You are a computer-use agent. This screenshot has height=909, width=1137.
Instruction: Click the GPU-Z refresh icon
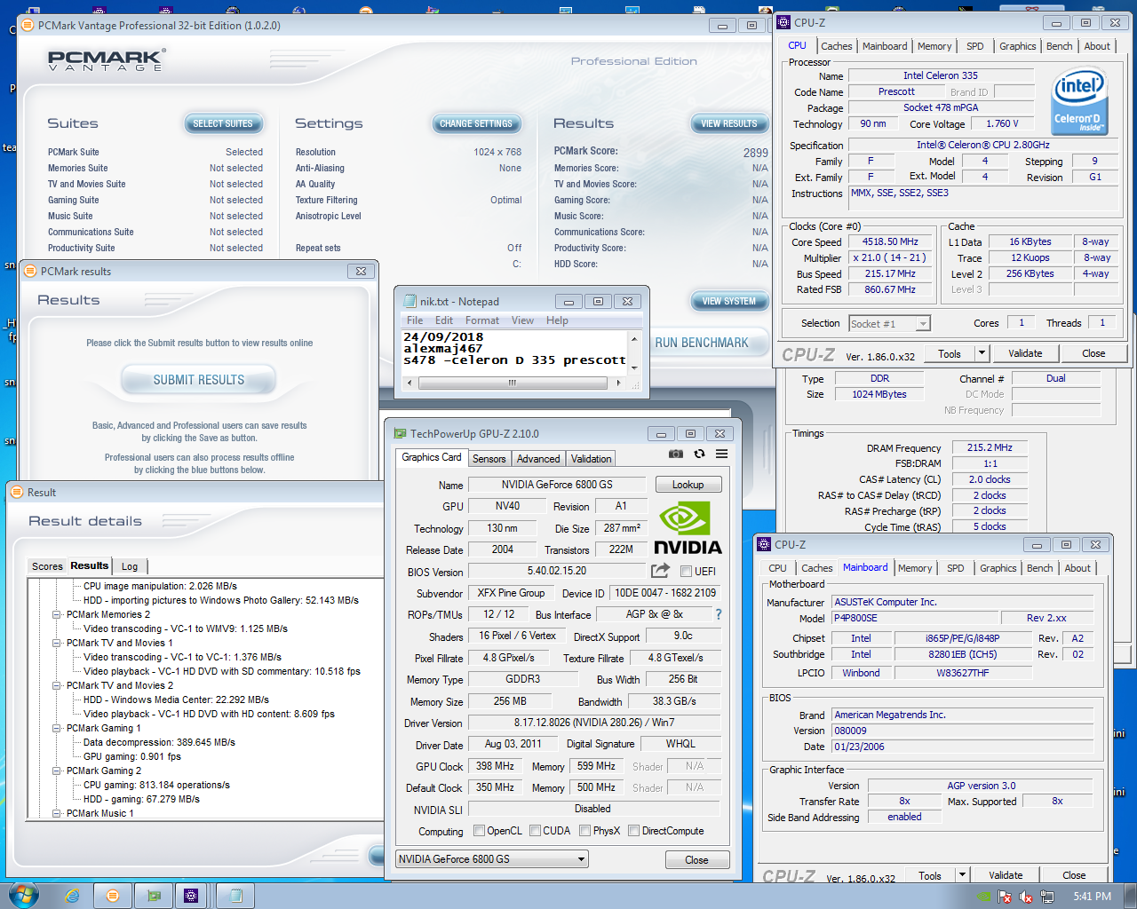[x=699, y=454]
